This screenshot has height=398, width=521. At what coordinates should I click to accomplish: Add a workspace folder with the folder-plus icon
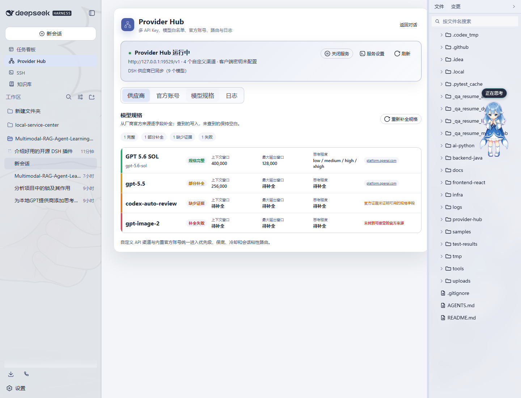[x=92, y=97]
